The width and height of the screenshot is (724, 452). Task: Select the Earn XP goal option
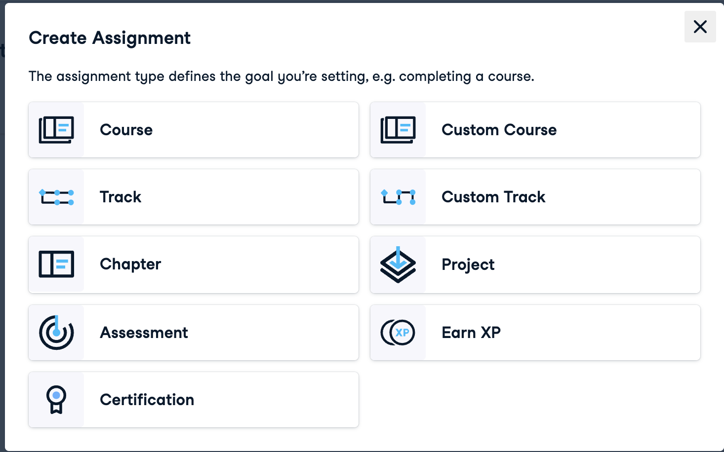coord(471,333)
